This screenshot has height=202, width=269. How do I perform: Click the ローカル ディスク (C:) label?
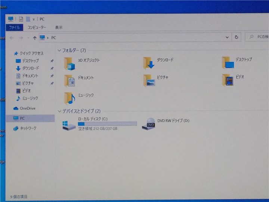pyautogui.click(x=93, y=119)
